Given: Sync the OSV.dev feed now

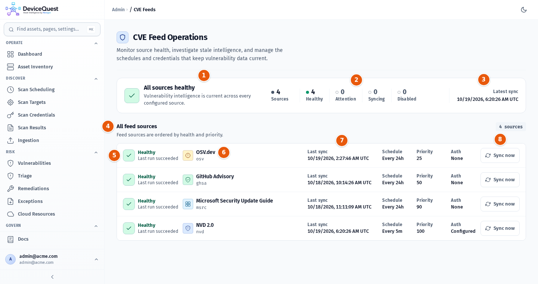Looking at the screenshot, I should 500,155.
